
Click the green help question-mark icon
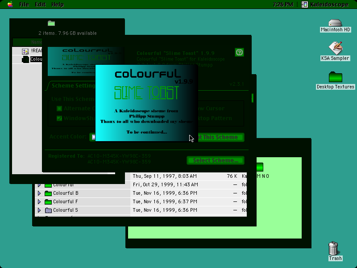[239, 52]
